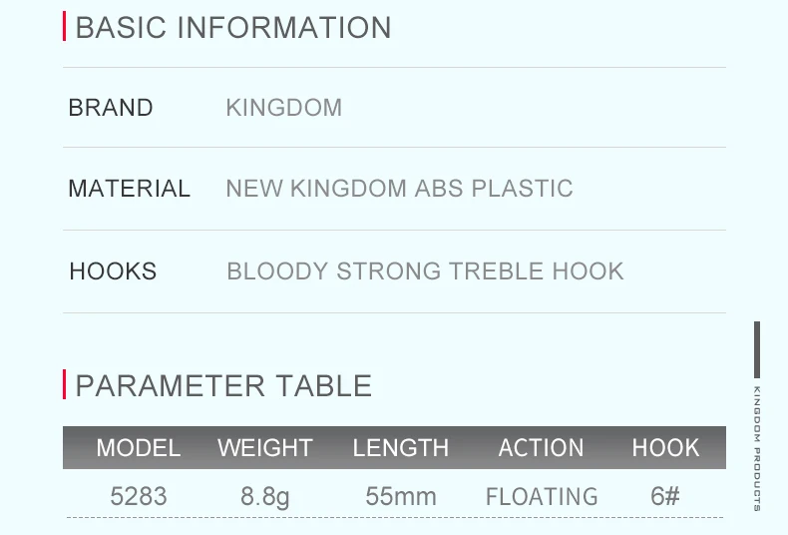Click the 8.8g weight cell
Viewport: 788px width, 535px height.
(265, 496)
